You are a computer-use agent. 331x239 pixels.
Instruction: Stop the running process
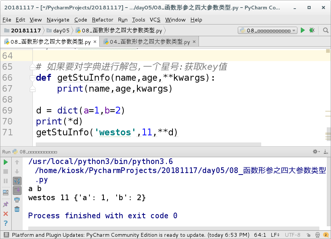[x=6, y=172]
